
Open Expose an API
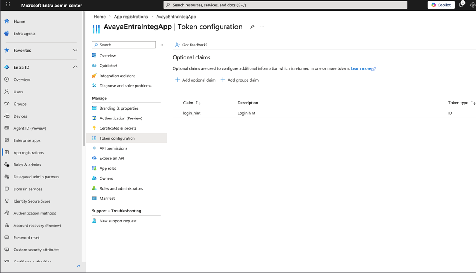pos(111,158)
